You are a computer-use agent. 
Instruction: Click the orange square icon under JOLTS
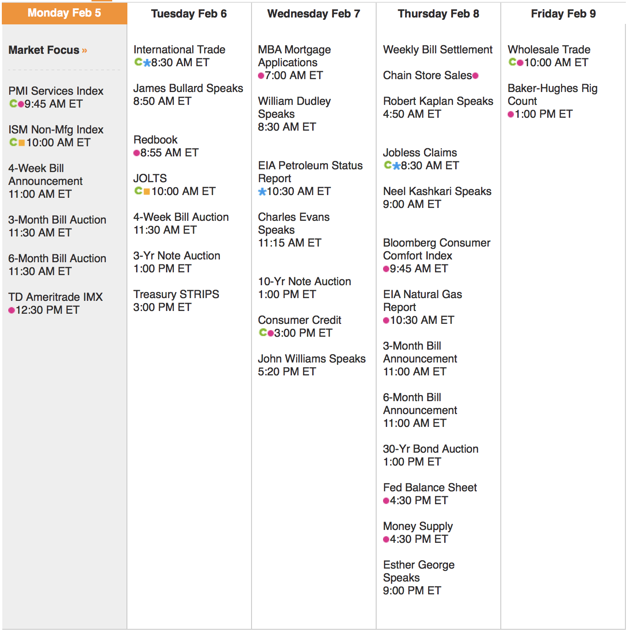point(147,191)
